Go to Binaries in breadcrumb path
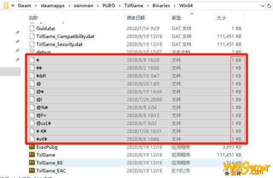This screenshot has width=273, height=178. [x=161, y=6]
